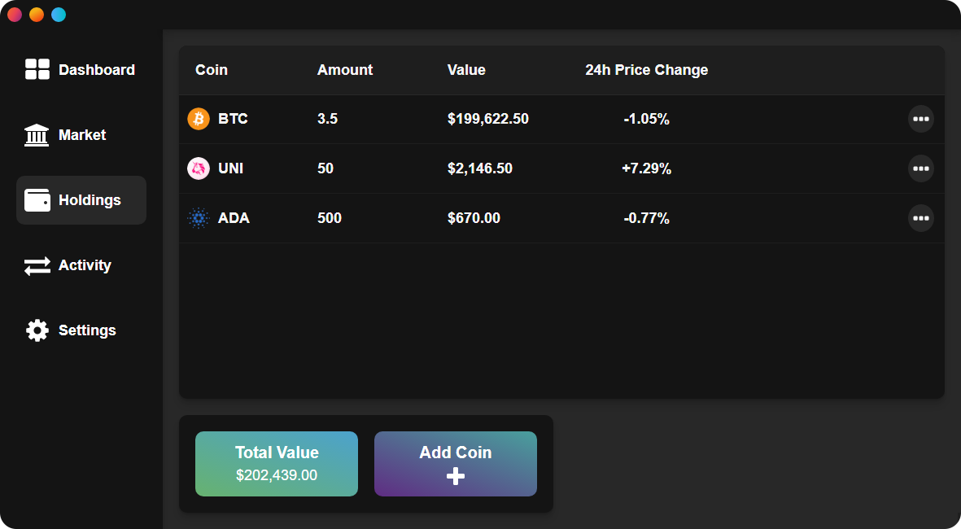
Task: Click the Activity swap arrows icon
Action: point(37,265)
